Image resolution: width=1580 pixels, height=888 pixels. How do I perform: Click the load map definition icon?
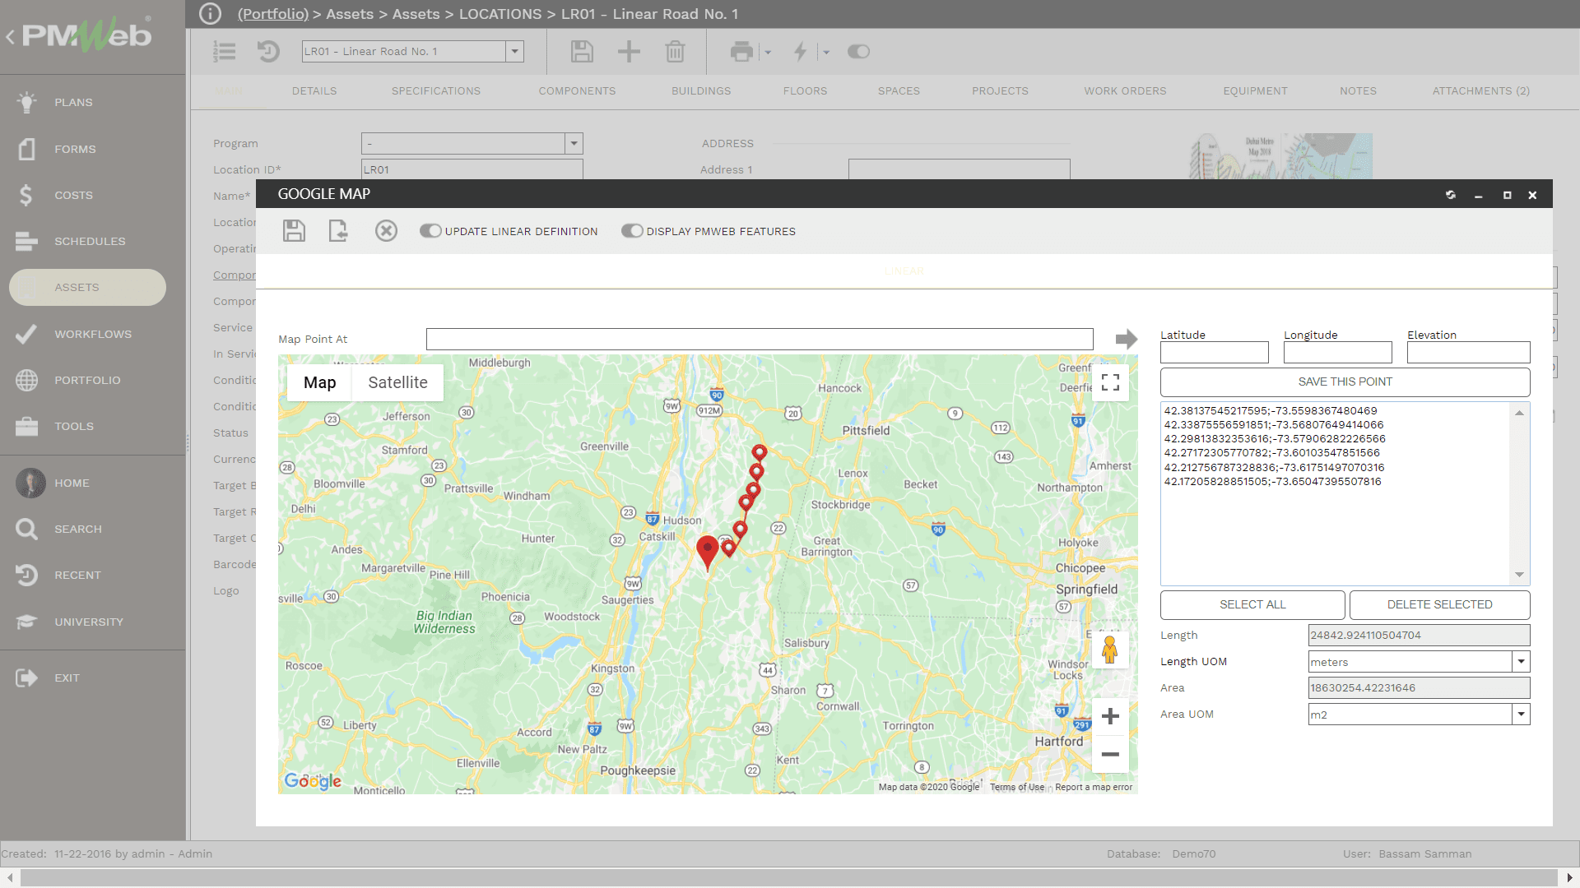click(338, 231)
